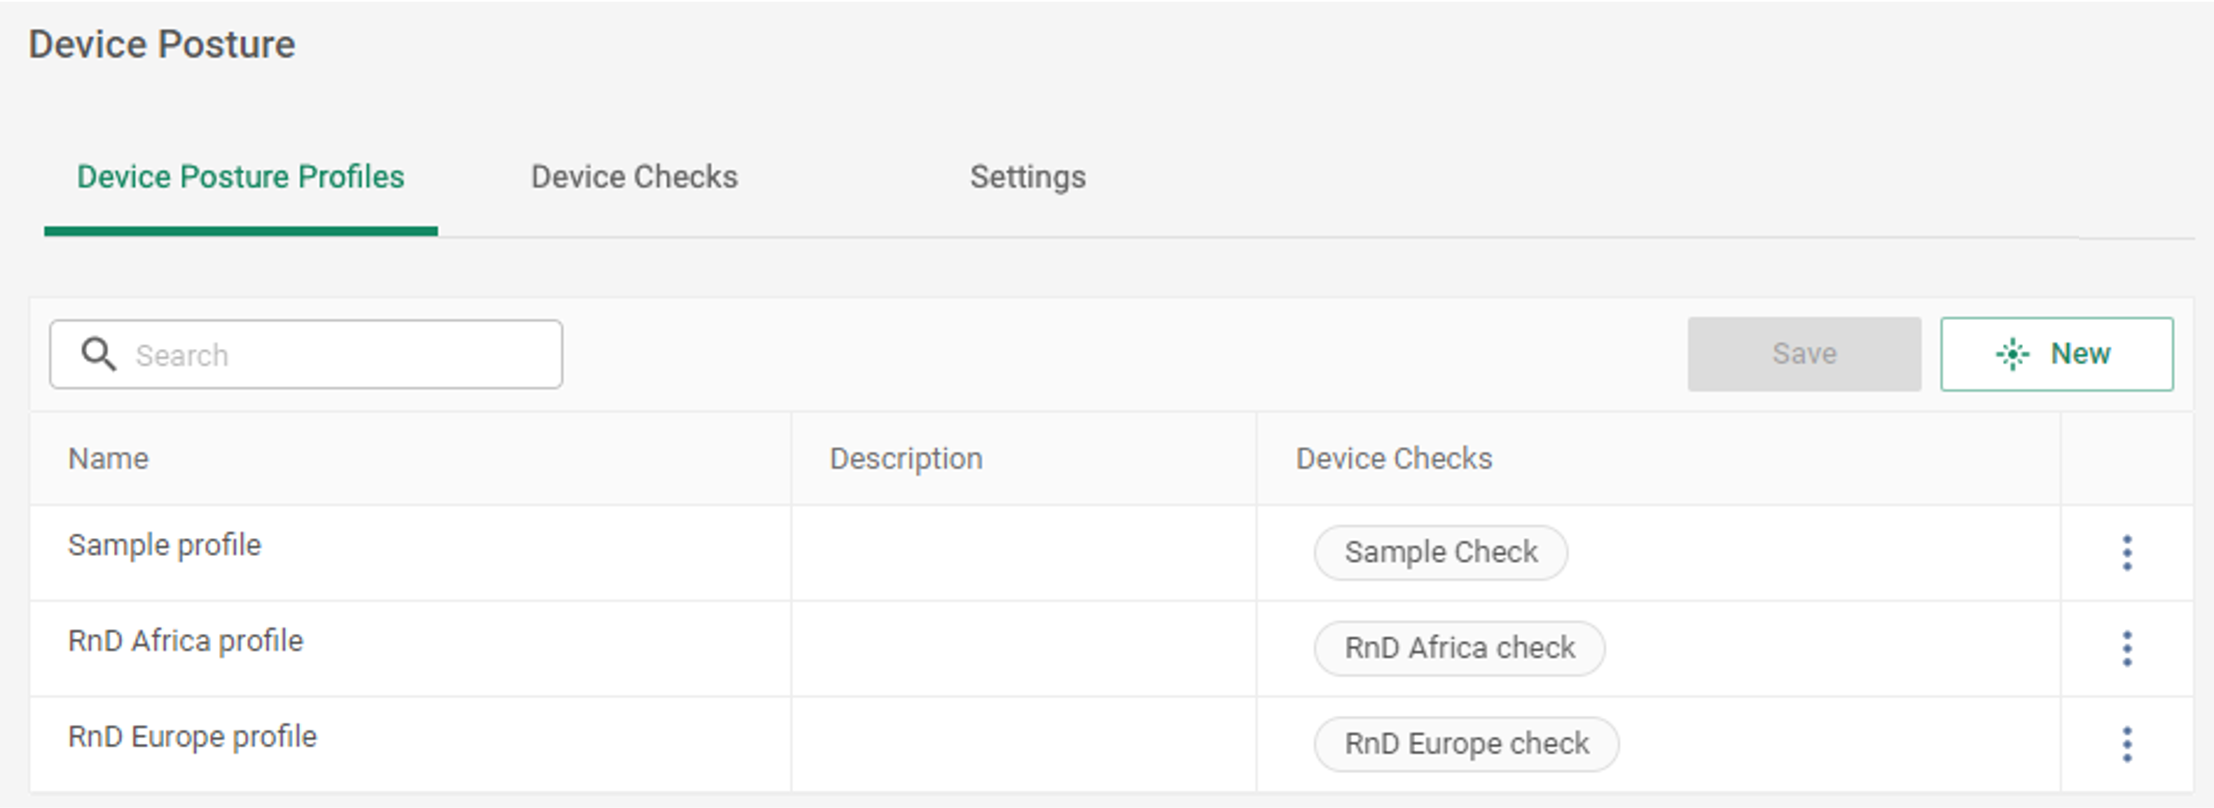Screen dimensions: 2214x808
Task: Open the Settings tab
Action: coord(1028,177)
